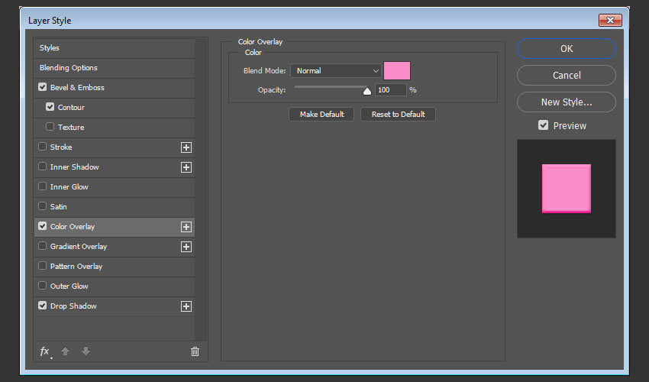Move effect up with the arrow icon

pos(66,351)
